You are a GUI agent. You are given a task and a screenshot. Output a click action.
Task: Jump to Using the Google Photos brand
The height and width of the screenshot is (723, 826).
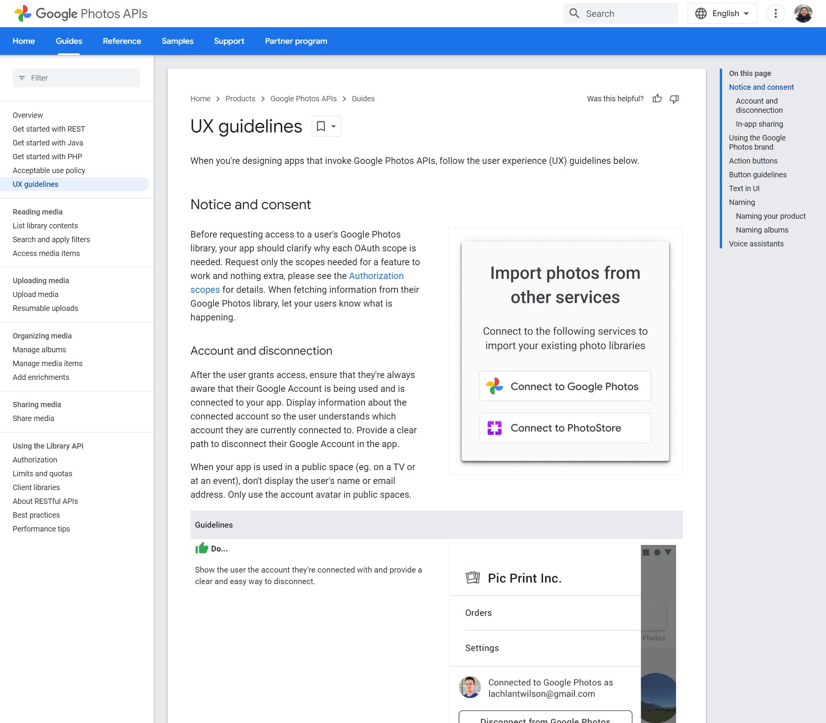pyautogui.click(x=757, y=142)
